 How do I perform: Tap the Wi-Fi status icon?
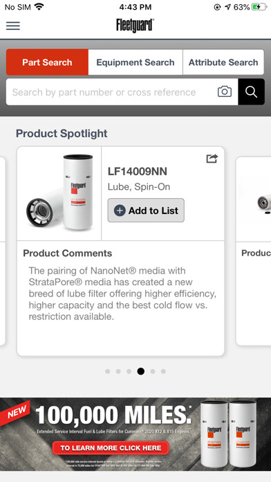click(x=39, y=7)
